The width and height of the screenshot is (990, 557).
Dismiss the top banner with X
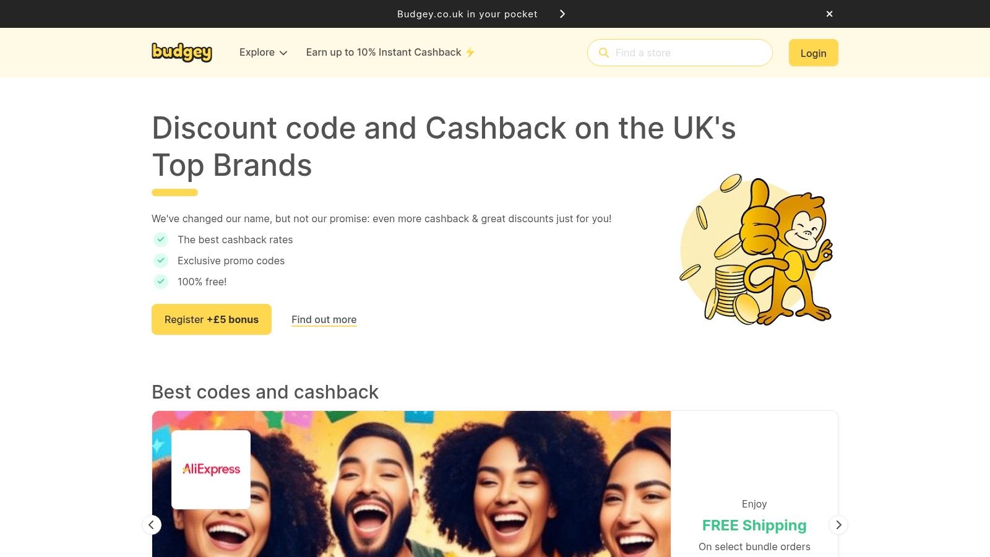[830, 14]
